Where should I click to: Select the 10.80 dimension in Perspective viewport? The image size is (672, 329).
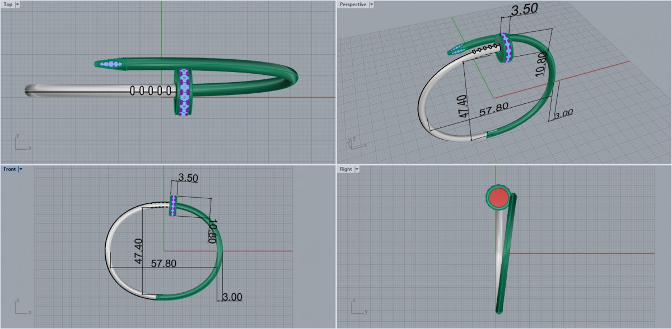pyautogui.click(x=540, y=65)
